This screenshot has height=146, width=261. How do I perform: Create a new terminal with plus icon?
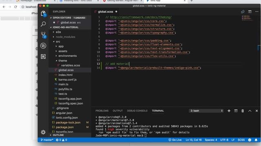click(x=229, y=111)
